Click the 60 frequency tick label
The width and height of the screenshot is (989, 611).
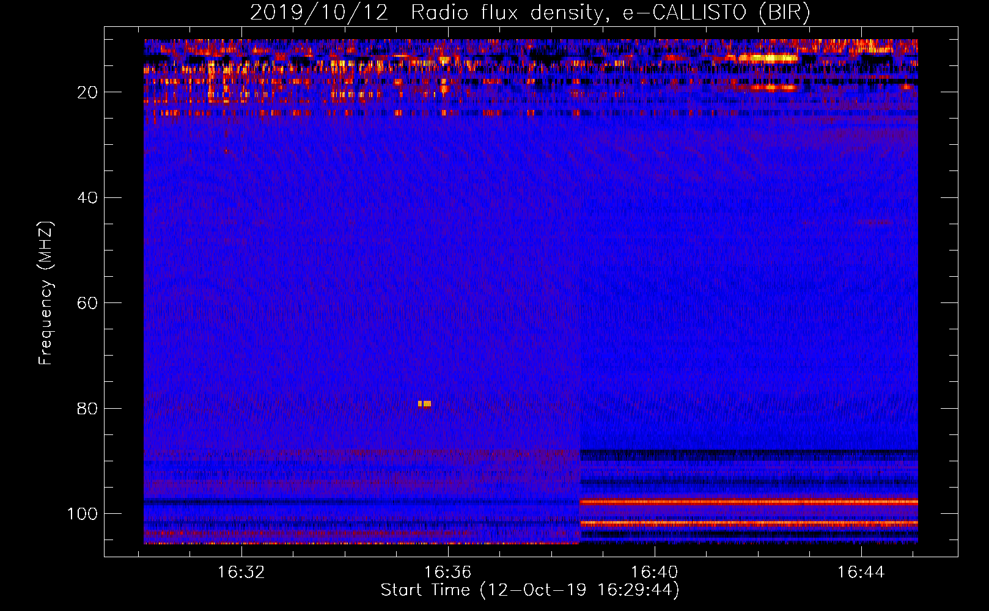pyautogui.click(x=87, y=303)
